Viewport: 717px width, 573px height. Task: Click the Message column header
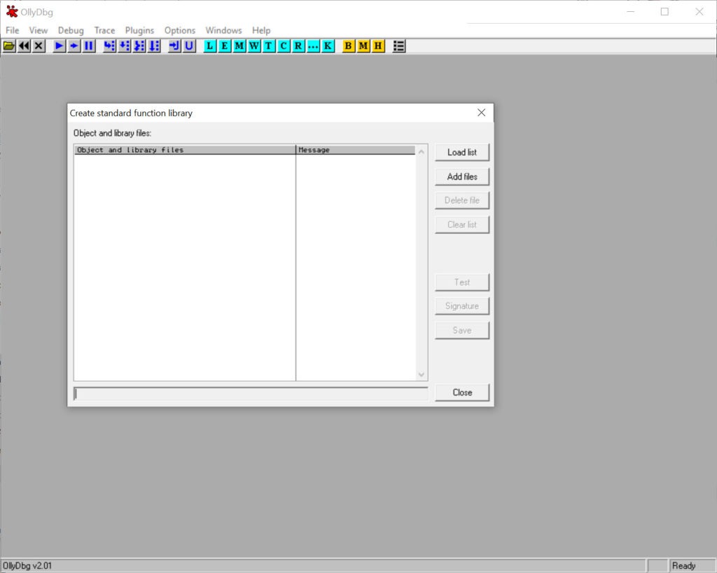(x=356, y=150)
